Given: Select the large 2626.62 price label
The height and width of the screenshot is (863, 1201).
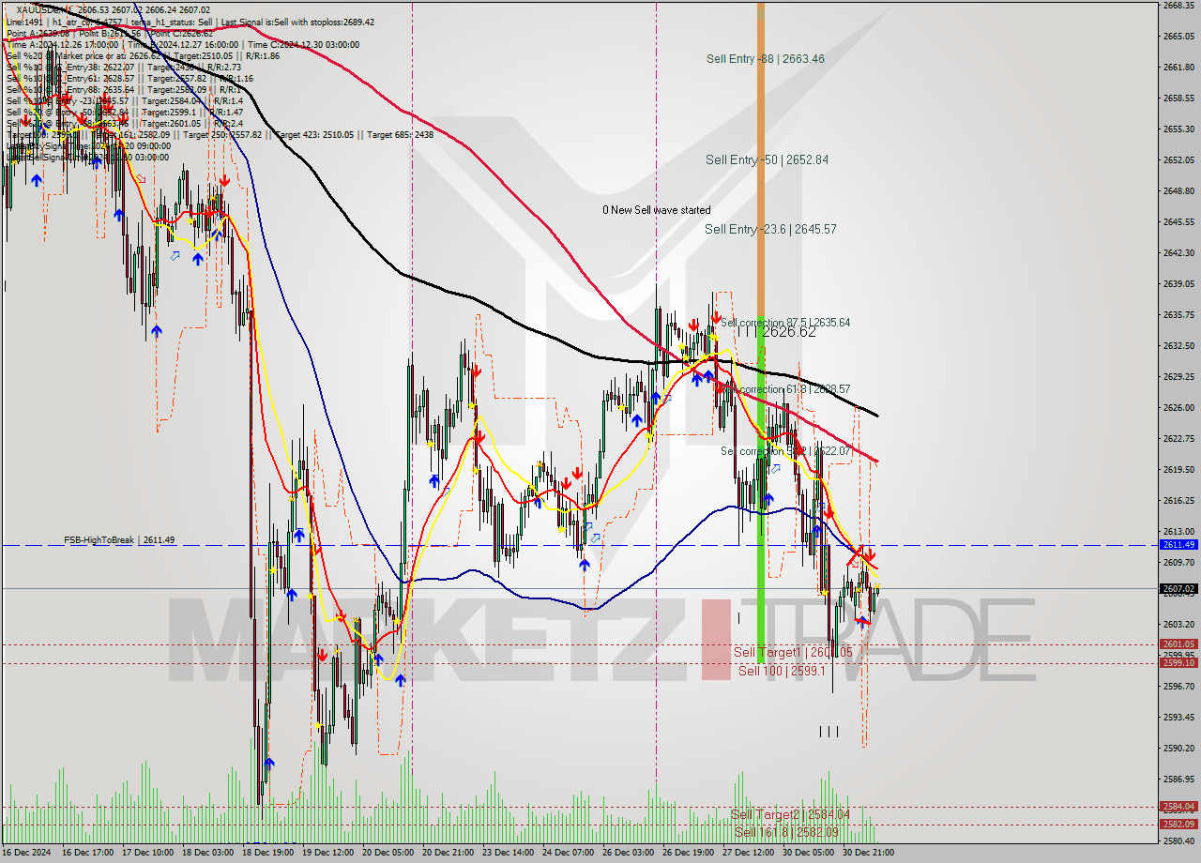Looking at the screenshot, I should [788, 332].
